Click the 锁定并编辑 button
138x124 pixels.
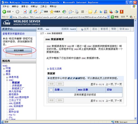[x=19, y=50]
